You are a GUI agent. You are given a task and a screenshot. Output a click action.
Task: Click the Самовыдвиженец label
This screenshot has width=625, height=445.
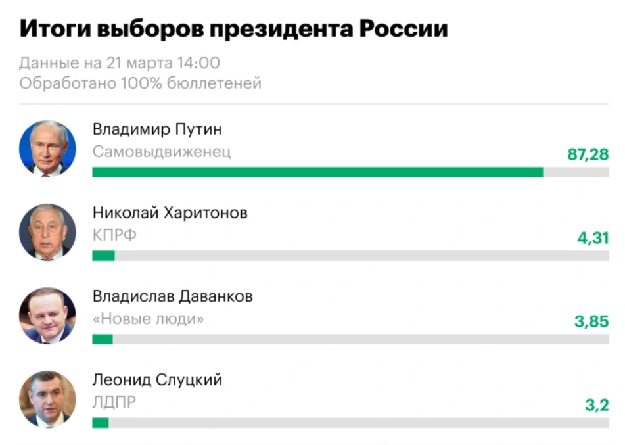click(x=162, y=152)
